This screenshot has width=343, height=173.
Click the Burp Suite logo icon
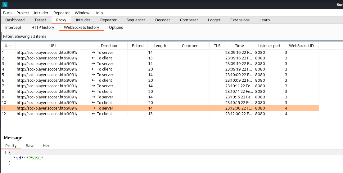5,5
